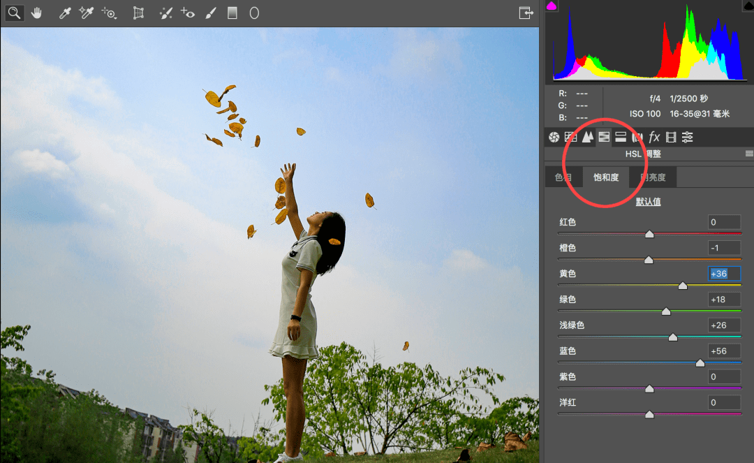Viewport: 754px width, 463px height.
Task: Click the RGB histogram graph
Action: pos(649,43)
